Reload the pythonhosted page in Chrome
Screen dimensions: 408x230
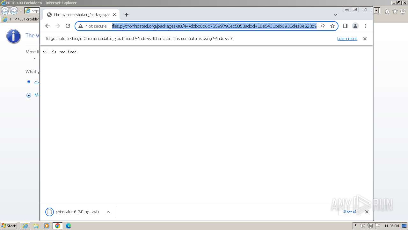coord(68,26)
